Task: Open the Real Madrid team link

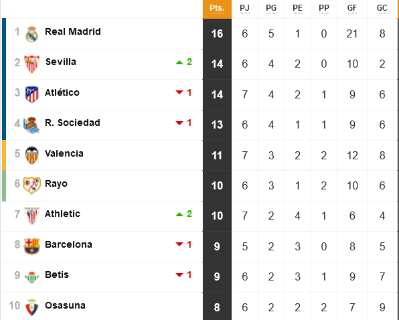Action: point(73,31)
